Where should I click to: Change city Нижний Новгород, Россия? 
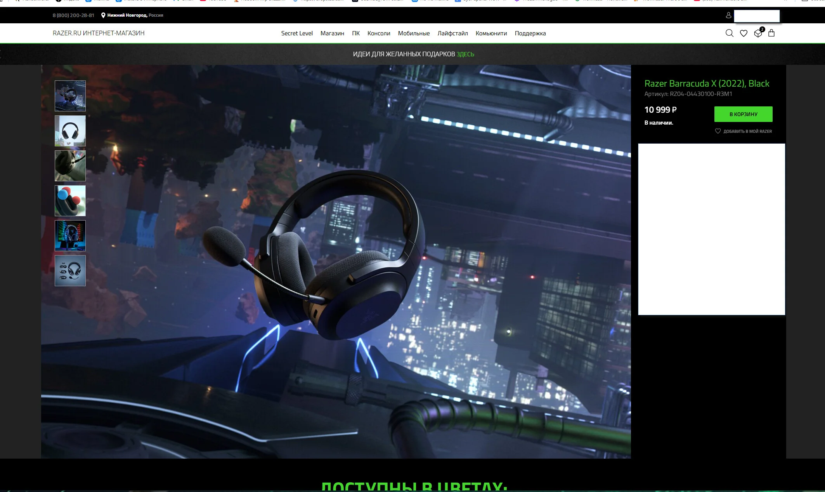pos(135,16)
